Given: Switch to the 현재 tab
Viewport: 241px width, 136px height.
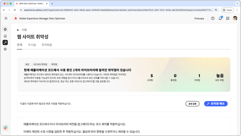Looking at the screenshot, I should [x=20, y=45].
